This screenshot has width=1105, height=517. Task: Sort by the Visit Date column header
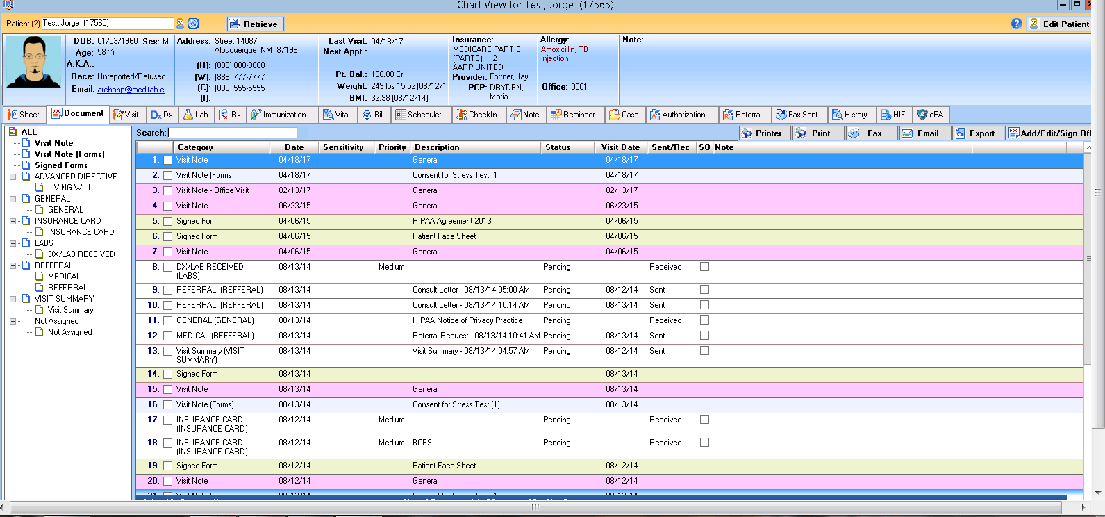click(x=620, y=147)
